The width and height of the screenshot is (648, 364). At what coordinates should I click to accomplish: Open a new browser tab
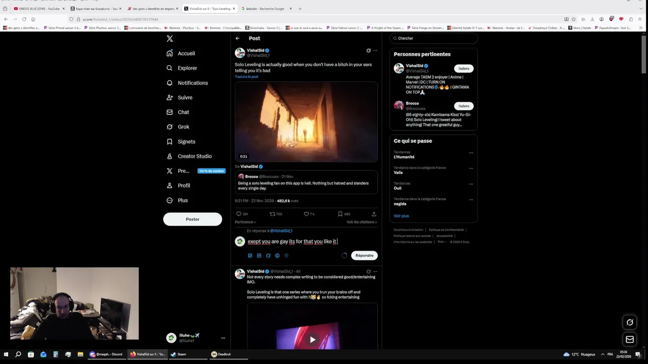click(300, 9)
